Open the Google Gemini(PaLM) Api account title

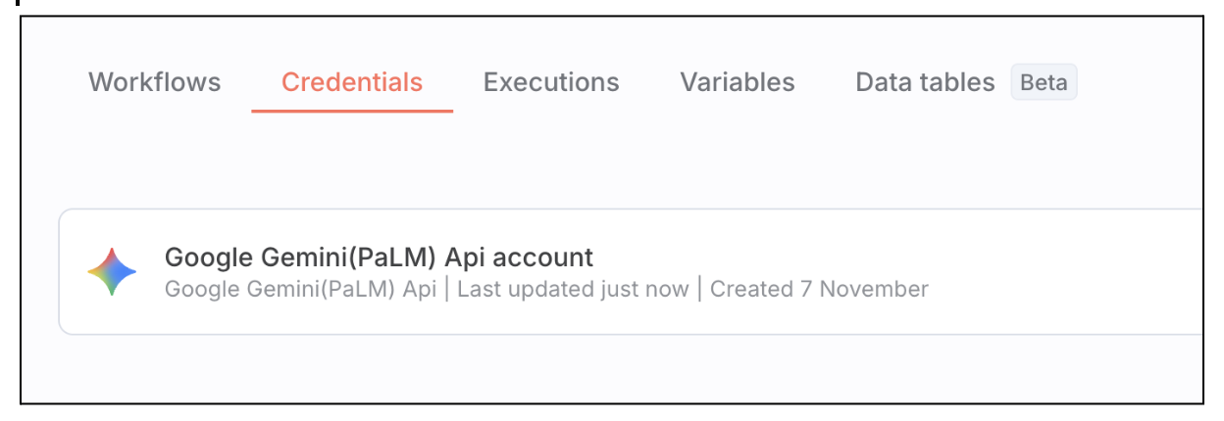379,257
